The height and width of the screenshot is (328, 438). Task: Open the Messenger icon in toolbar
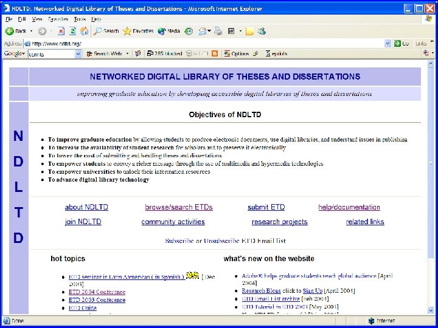(x=262, y=31)
